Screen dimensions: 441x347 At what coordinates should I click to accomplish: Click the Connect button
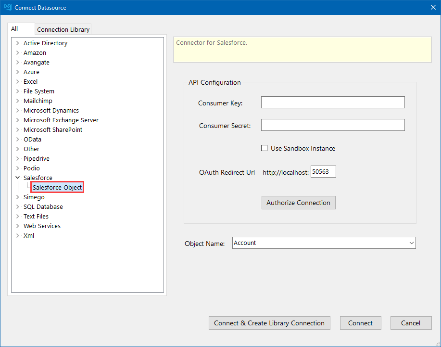(360, 323)
